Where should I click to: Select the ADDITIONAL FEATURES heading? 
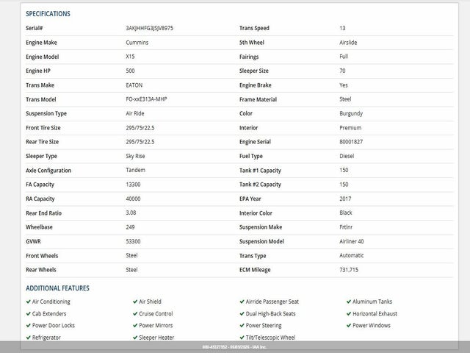click(x=57, y=288)
